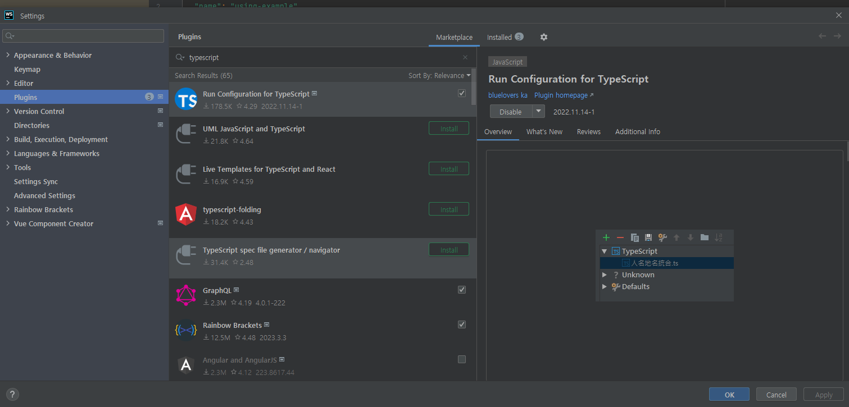Viewport: 849px width, 407px height.
Task: Open the Reviews tab
Action: coord(589,132)
